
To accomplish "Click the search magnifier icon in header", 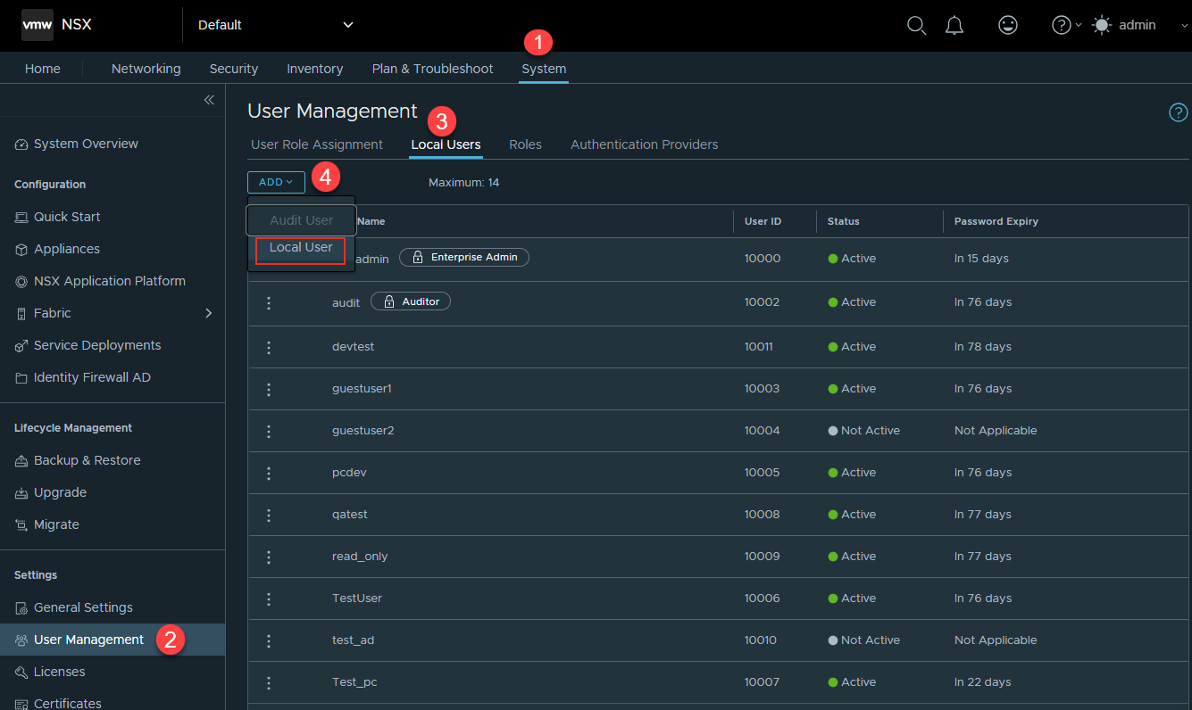I will click(916, 25).
